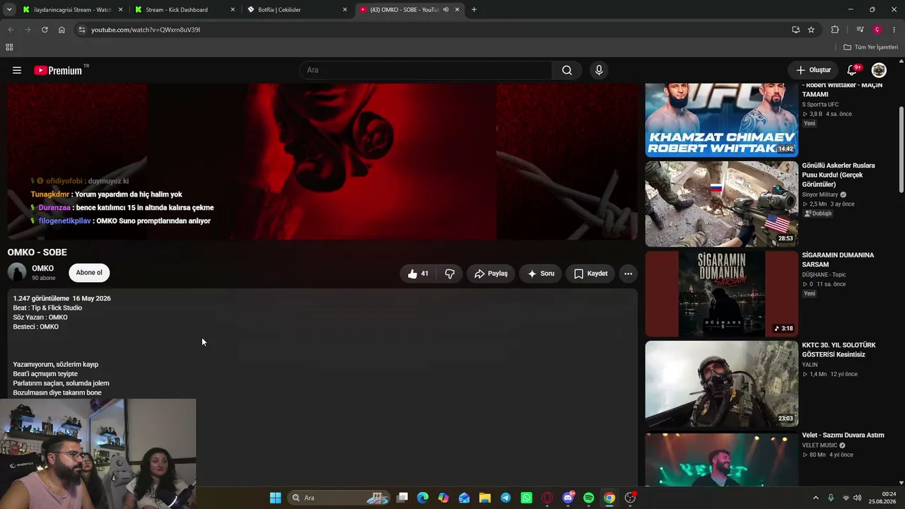Screen dimensions: 905x509
Task: Open Chrome media controls icon
Action: tap(860, 30)
